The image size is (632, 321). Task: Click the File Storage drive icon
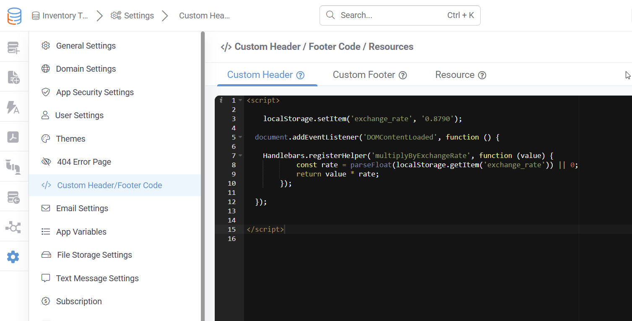coord(46,255)
